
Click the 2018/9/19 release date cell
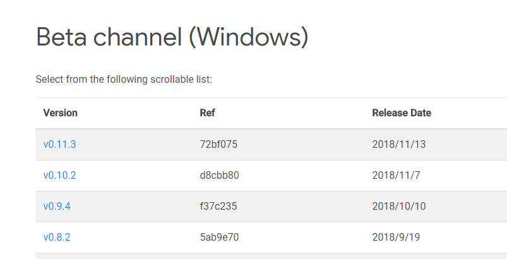tap(396, 238)
